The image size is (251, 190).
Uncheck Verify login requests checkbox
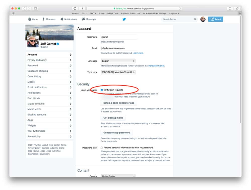[x=102, y=90]
